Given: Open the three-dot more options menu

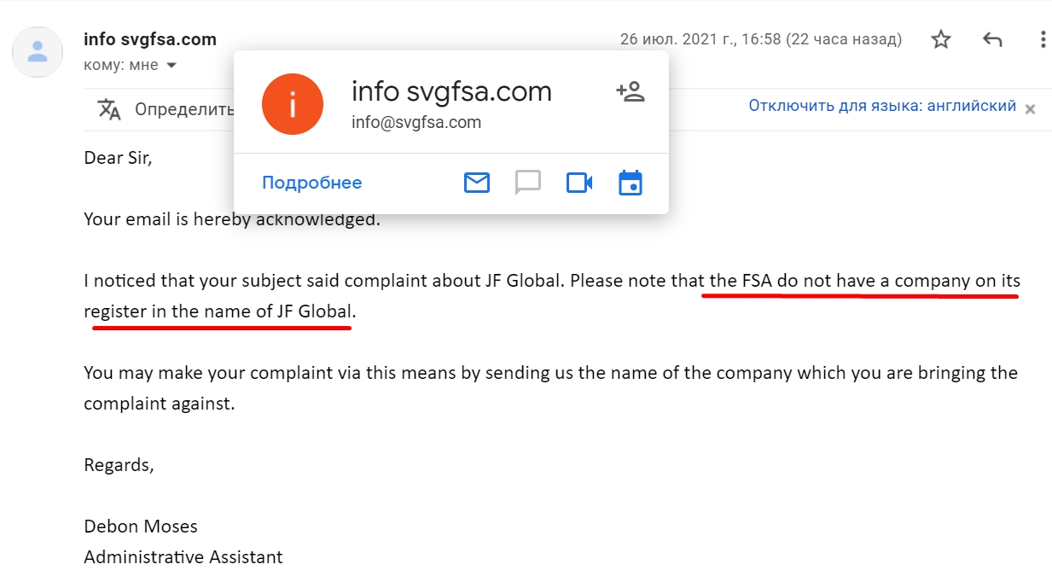Looking at the screenshot, I should 1043,39.
